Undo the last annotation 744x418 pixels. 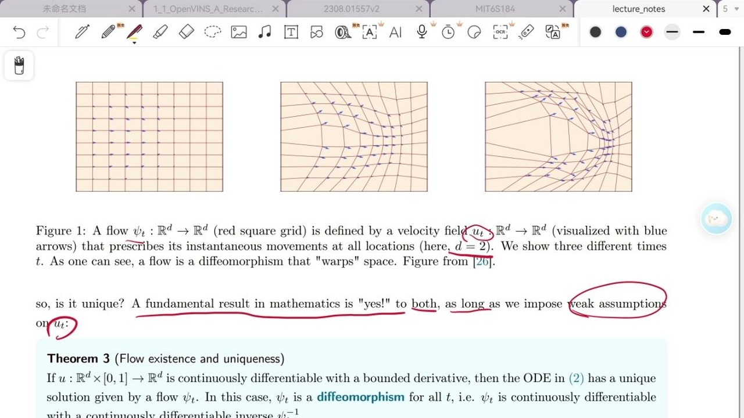pos(19,33)
